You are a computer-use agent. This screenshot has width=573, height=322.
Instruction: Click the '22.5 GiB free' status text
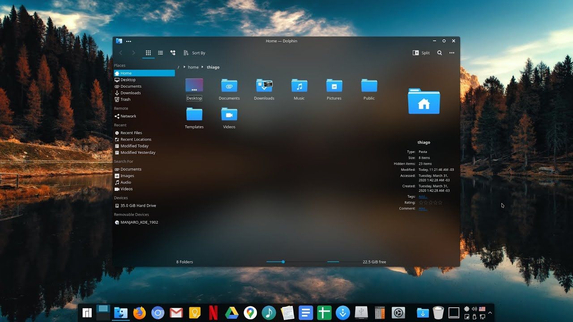[x=374, y=262]
